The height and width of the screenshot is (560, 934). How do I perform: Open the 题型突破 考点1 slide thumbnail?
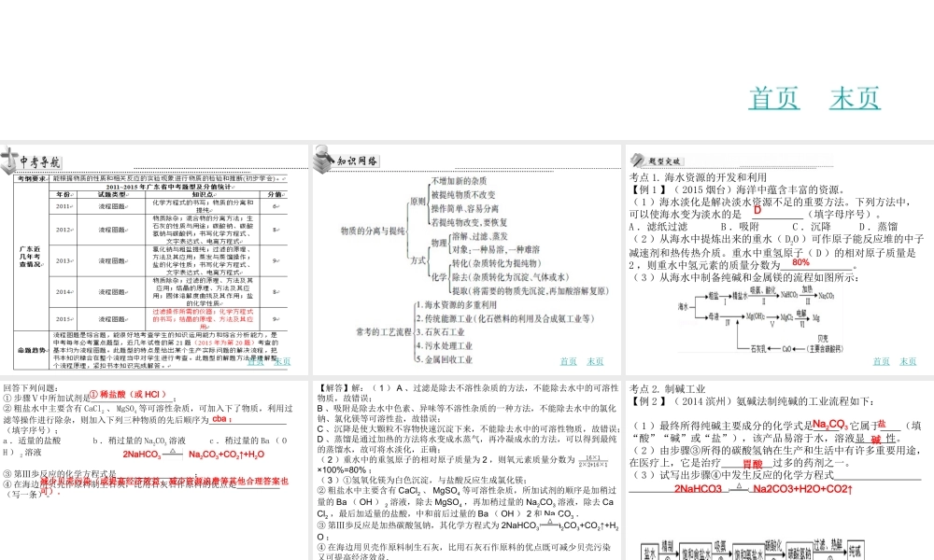coord(780,259)
